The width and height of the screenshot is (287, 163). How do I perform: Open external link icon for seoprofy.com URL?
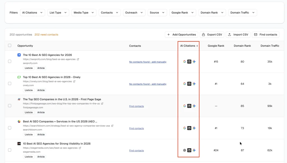click(78, 59)
